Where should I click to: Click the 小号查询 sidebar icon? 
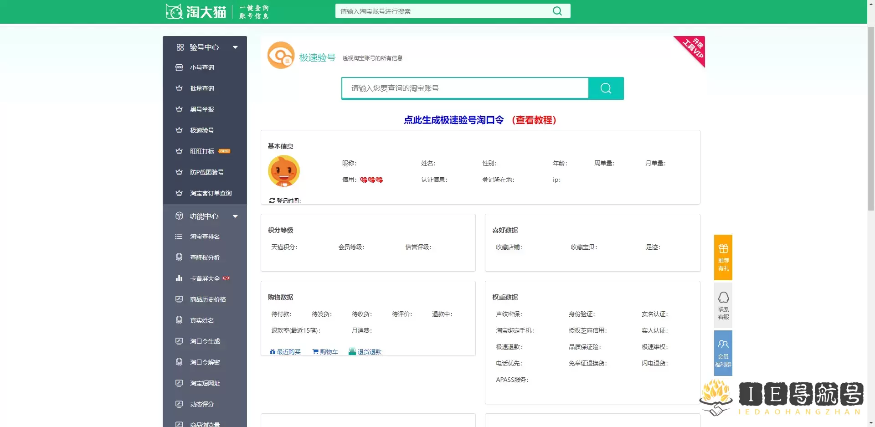[179, 67]
